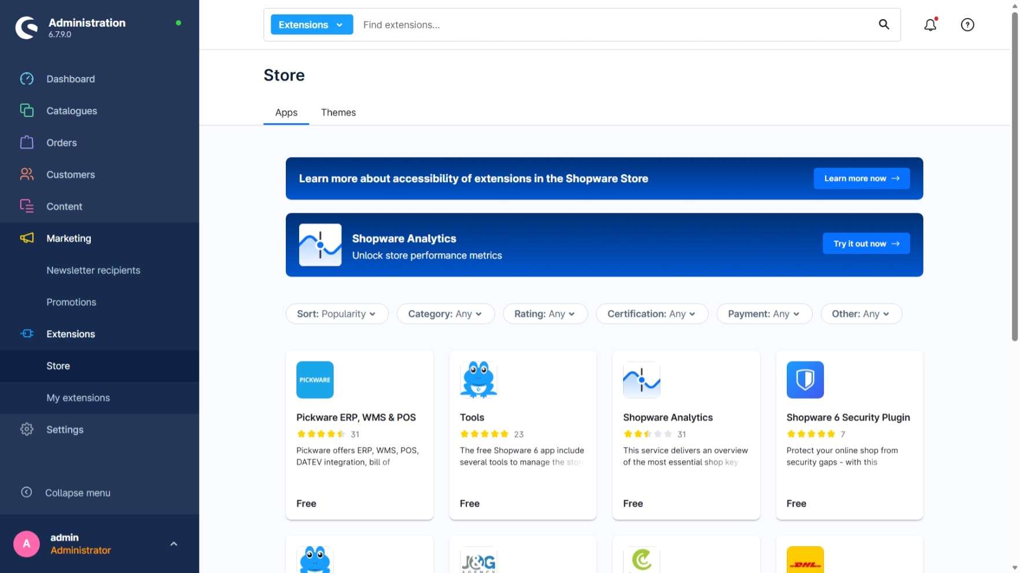Open My extensions submenu item

(x=78, y=398)
